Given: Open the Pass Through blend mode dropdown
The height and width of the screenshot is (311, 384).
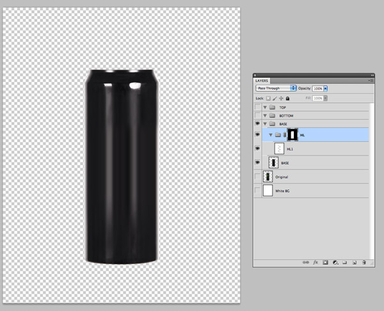Looking at the screenshot, I should [x=276, y=88].
